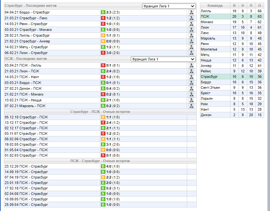Viewport: 270px width, 211px height.
Task: Select ПСЖ in the standings table
Action: (232, 16)
